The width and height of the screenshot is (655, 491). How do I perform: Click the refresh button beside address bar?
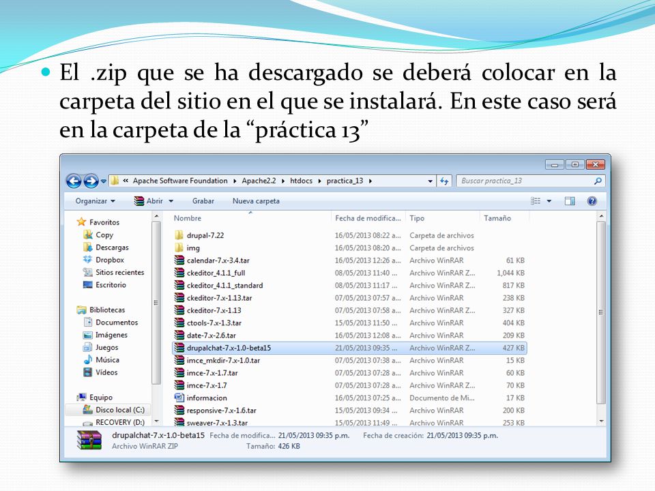pos(444,181)
